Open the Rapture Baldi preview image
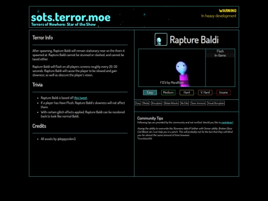 tap(172, 68)
